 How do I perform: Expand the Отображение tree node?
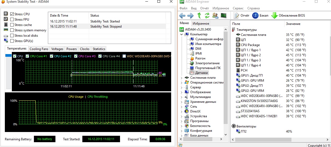182,92
